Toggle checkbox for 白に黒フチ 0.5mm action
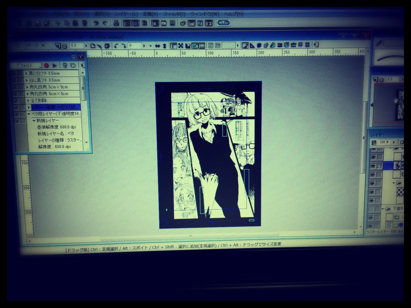This screenshot has height=308, width=411. click(x=14, y=80)
